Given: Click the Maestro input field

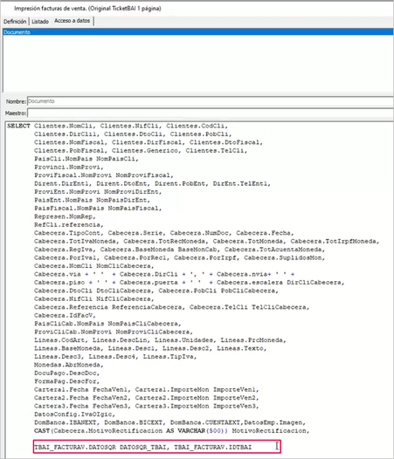Looking at the screenshot, I should [x=211, y=113].
